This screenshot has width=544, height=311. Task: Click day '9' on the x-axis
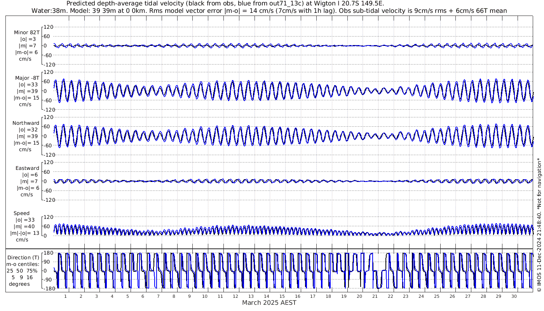coord(189,296)
